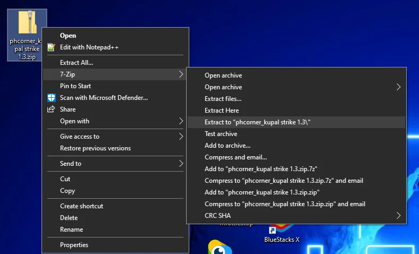Choose Cut from the context menu

(x=115, y=179)
